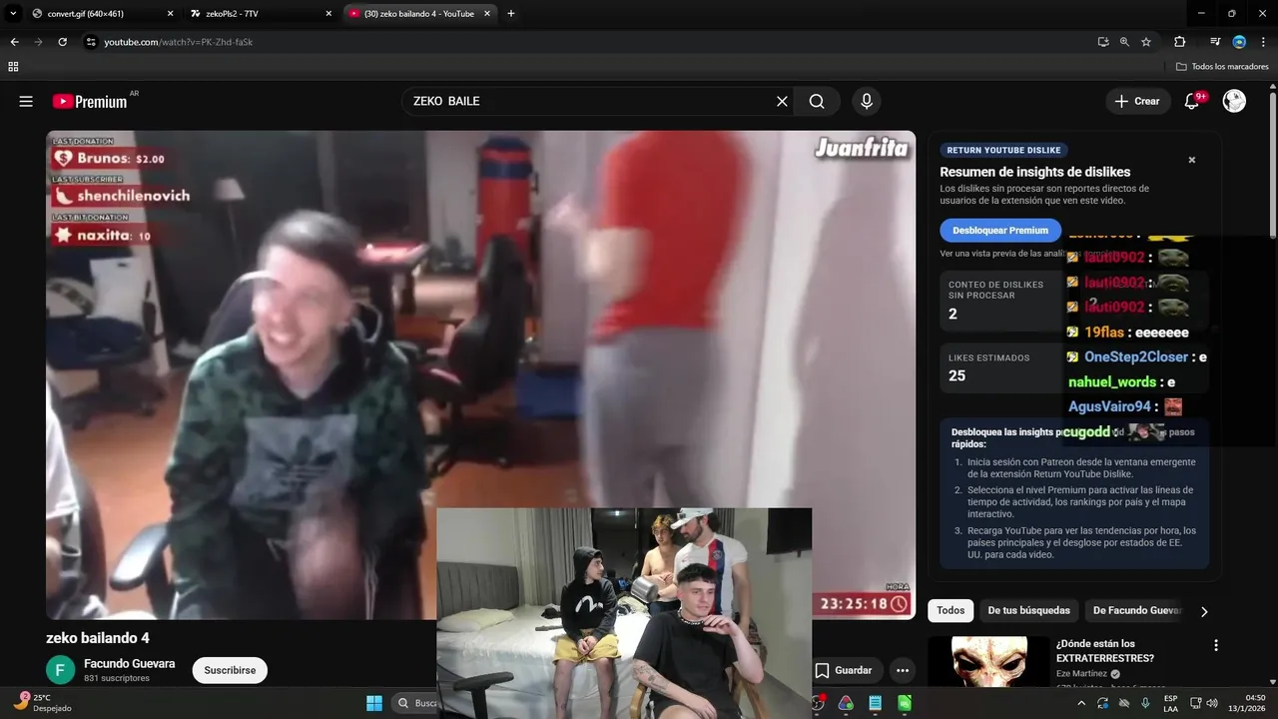Viewport: 1278px width, 719px height.
Task: Bookmark this page with the star
Action: 1146,42
